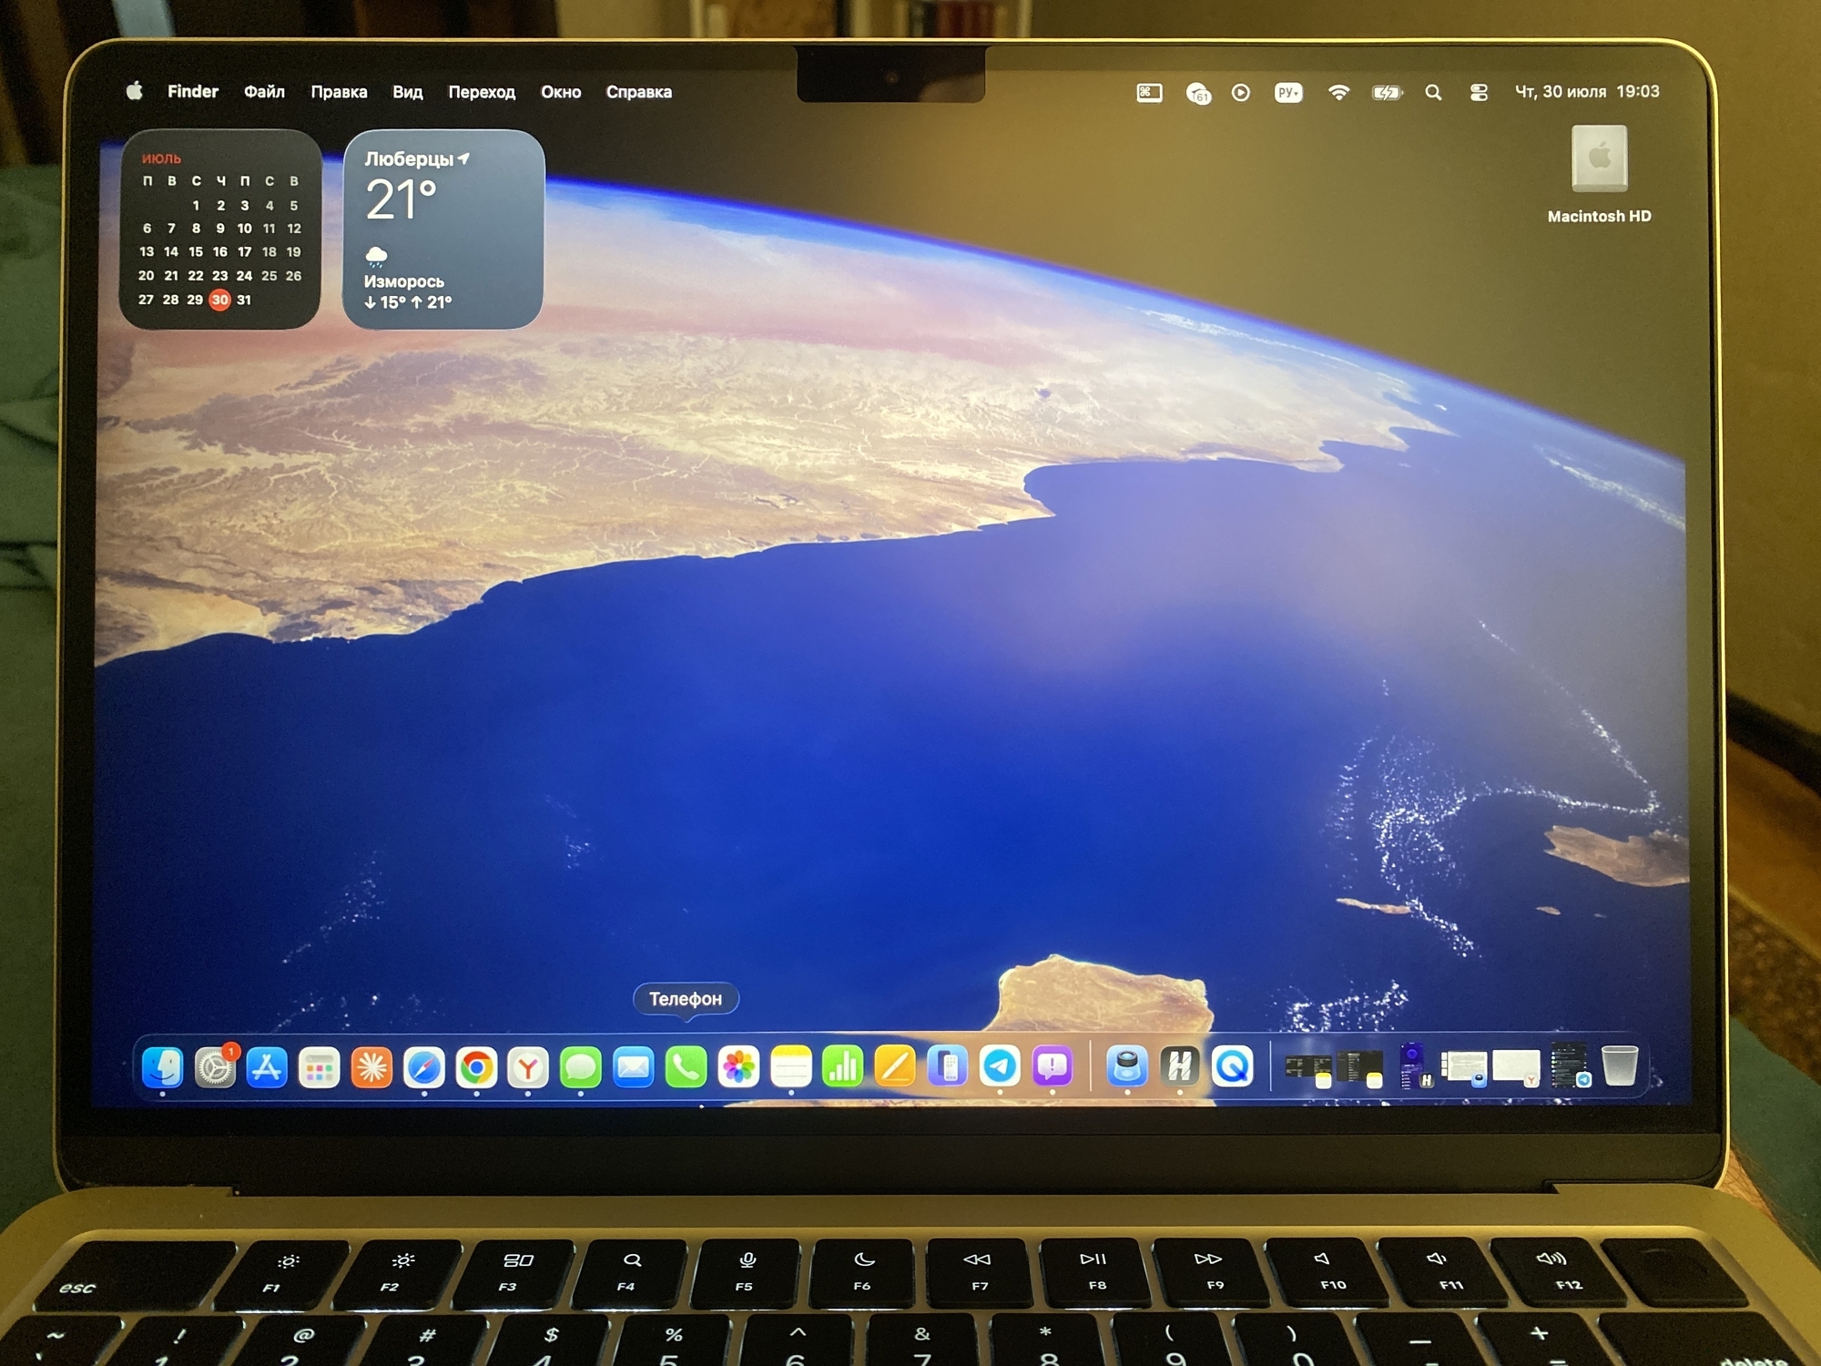Open blue jar app icon in Dock
The width and height of the screenshot is (1821, 1366).
click(1127, 1066)
